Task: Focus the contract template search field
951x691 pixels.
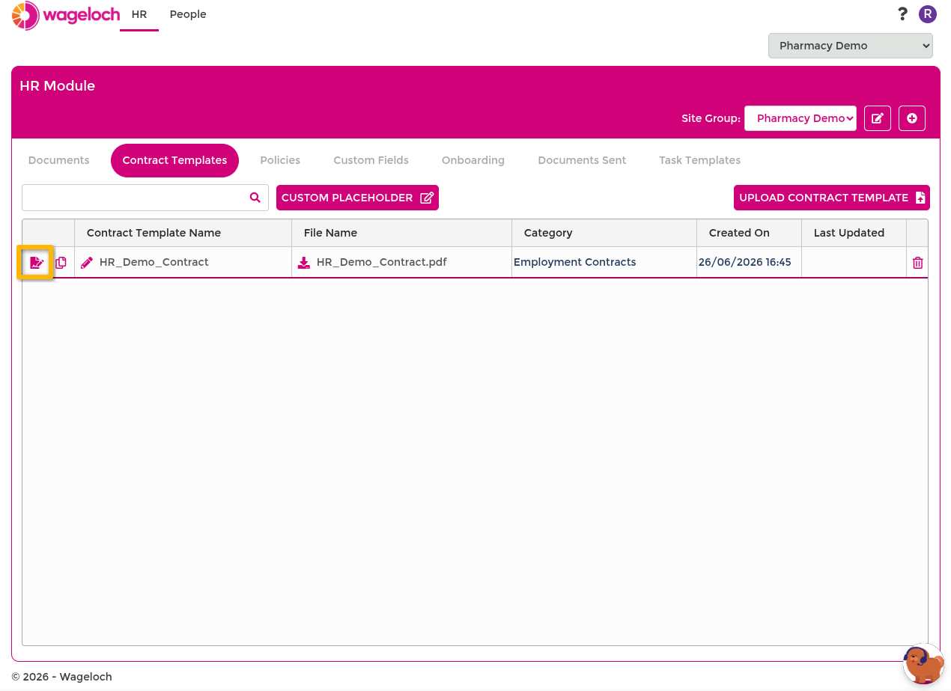Action: point(135,198)
